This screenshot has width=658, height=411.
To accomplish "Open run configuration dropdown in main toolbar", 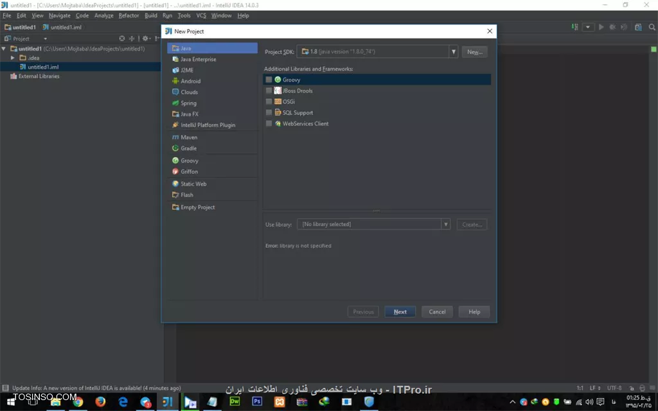I will 587,27.
